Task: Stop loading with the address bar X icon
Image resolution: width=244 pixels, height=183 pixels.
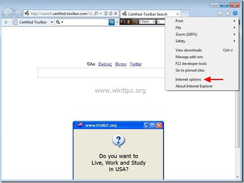Action: (115, 14)
